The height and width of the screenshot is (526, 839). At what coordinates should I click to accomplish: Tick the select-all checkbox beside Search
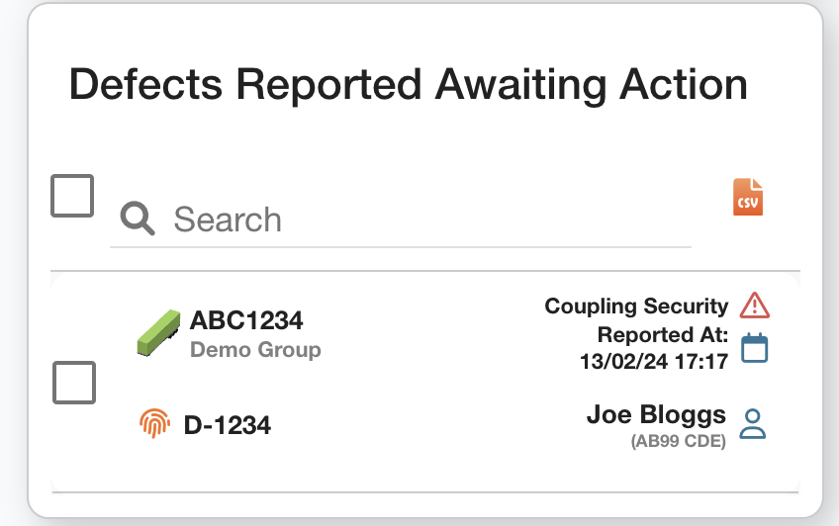(72, 196)
